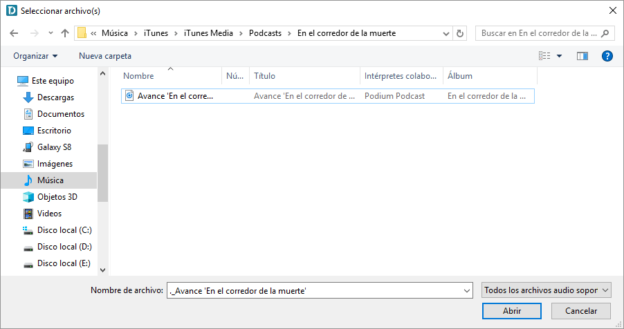The image size is (624, 329).
Task: Select Música in the sidebar
Action: click(49, 180)
